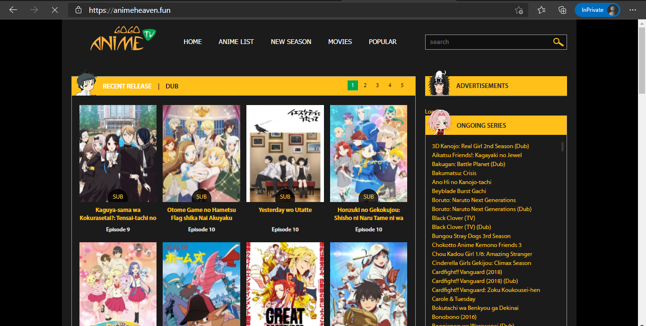Open Cardfight!! Vanguard: Zoku Koukousei-hen

point(486,290)
